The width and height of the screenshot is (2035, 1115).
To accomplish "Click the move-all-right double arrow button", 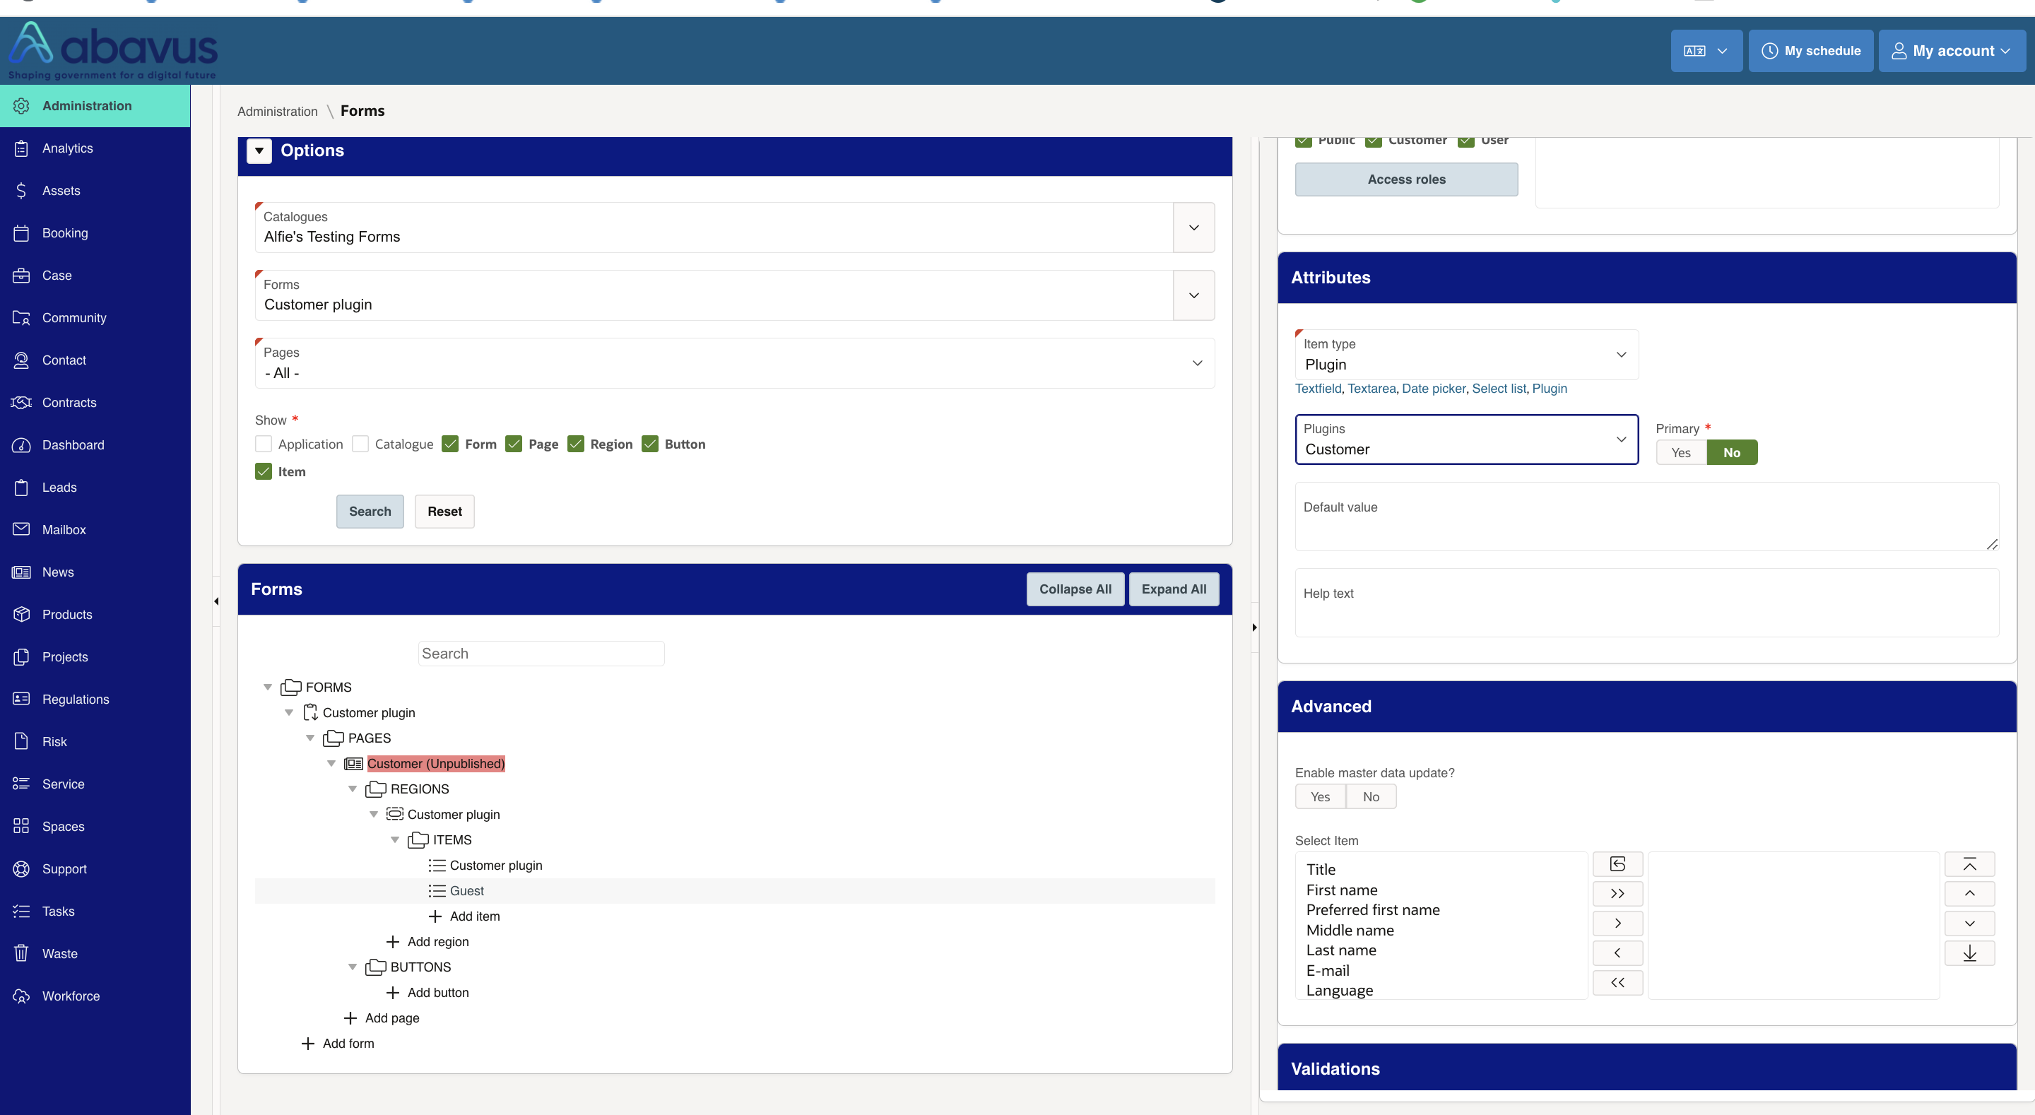I will tap(1617, 894).
